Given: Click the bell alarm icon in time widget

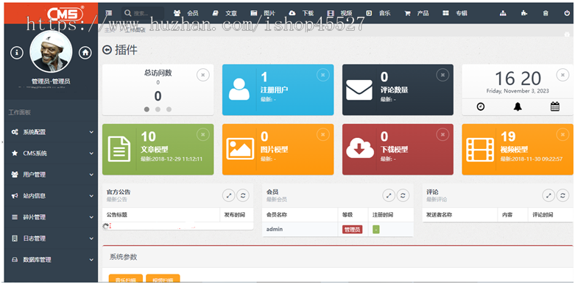Looking at the screenshot, I should [x=518, y=106].
